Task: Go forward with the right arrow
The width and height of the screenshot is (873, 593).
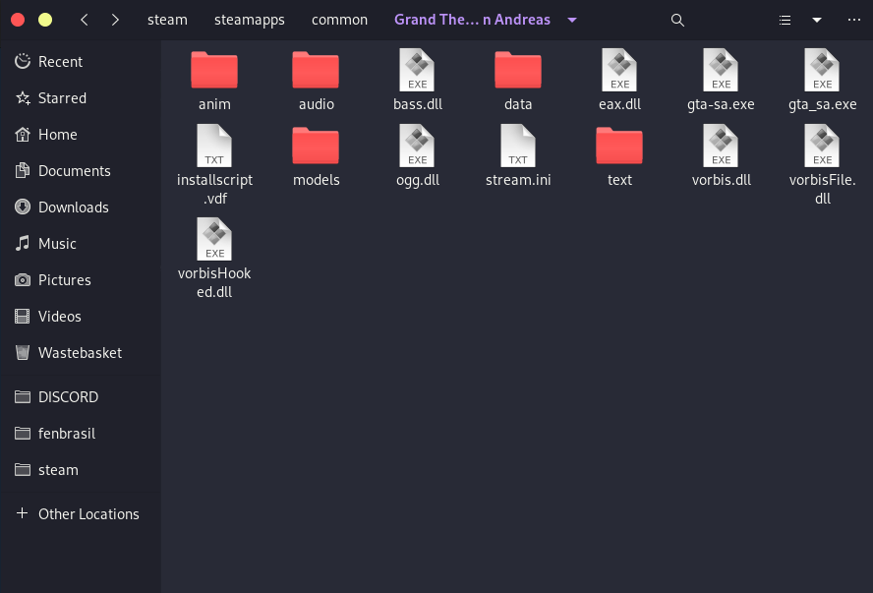Action: coord(115,20)
